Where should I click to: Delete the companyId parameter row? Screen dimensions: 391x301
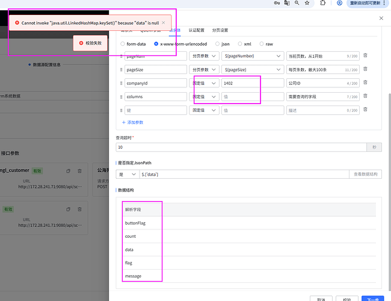point(365,82)
